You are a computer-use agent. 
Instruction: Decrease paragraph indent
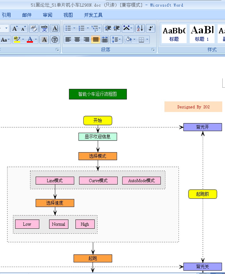pyautogui.click(x=108, y=28)
